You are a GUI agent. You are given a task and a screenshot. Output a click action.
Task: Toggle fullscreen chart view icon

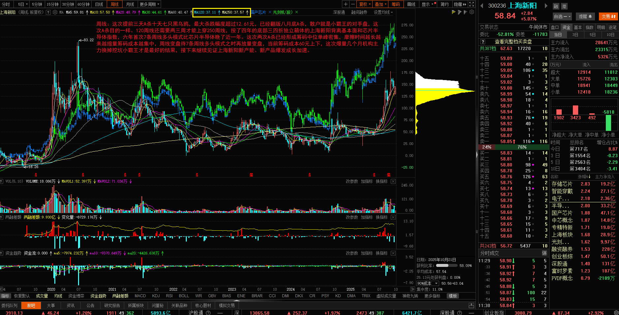[x=472, y=4]
